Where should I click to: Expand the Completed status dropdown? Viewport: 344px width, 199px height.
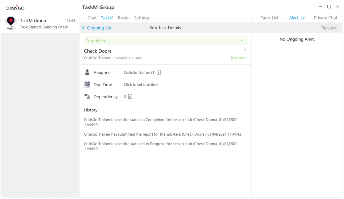[x=165, y=41]
